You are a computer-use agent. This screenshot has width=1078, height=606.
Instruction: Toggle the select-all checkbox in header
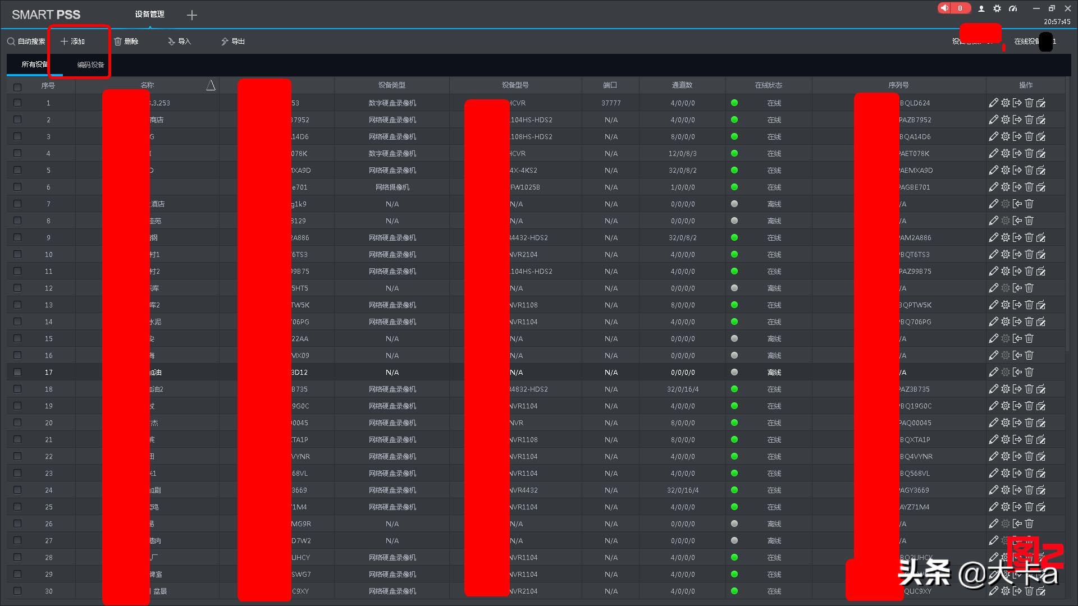point(17,87)
